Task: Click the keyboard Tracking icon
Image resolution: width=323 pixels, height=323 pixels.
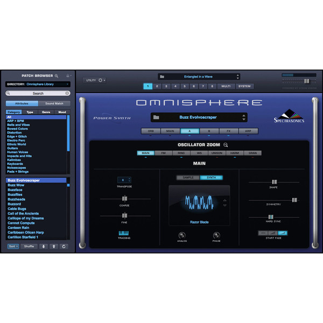Action: (x=124, y=233)
